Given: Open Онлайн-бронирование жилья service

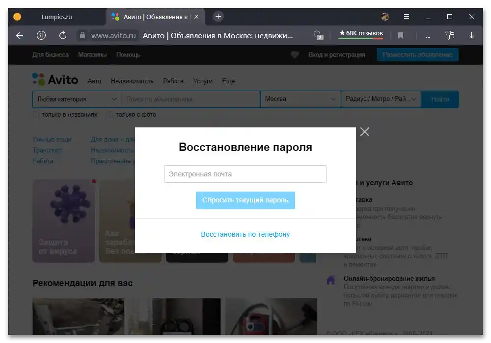Looking at the screenshot, I should [389, 278].
